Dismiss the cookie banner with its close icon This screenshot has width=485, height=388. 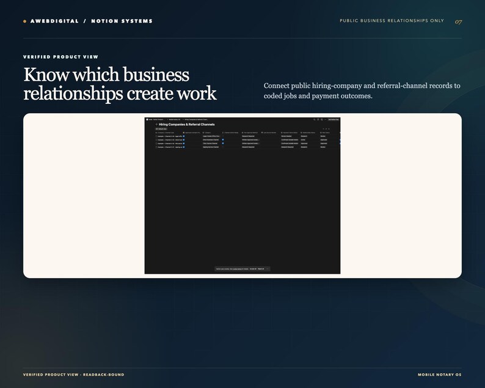[268, 269]
